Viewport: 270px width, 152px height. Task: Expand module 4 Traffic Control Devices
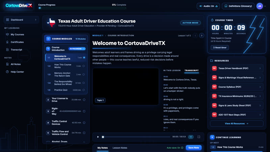point(66,123)
